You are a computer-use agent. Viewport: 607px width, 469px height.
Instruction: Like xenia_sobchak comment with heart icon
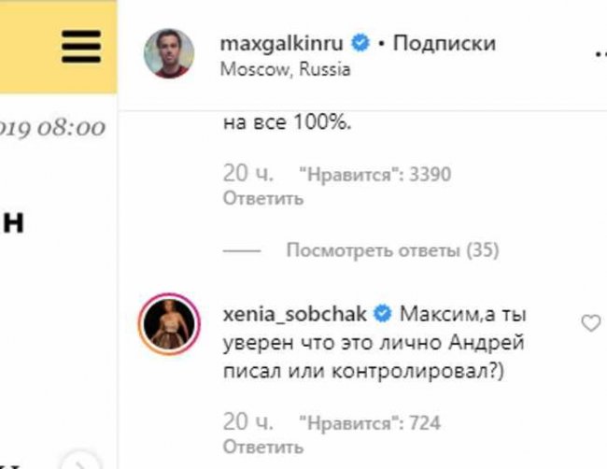[590, 323]
